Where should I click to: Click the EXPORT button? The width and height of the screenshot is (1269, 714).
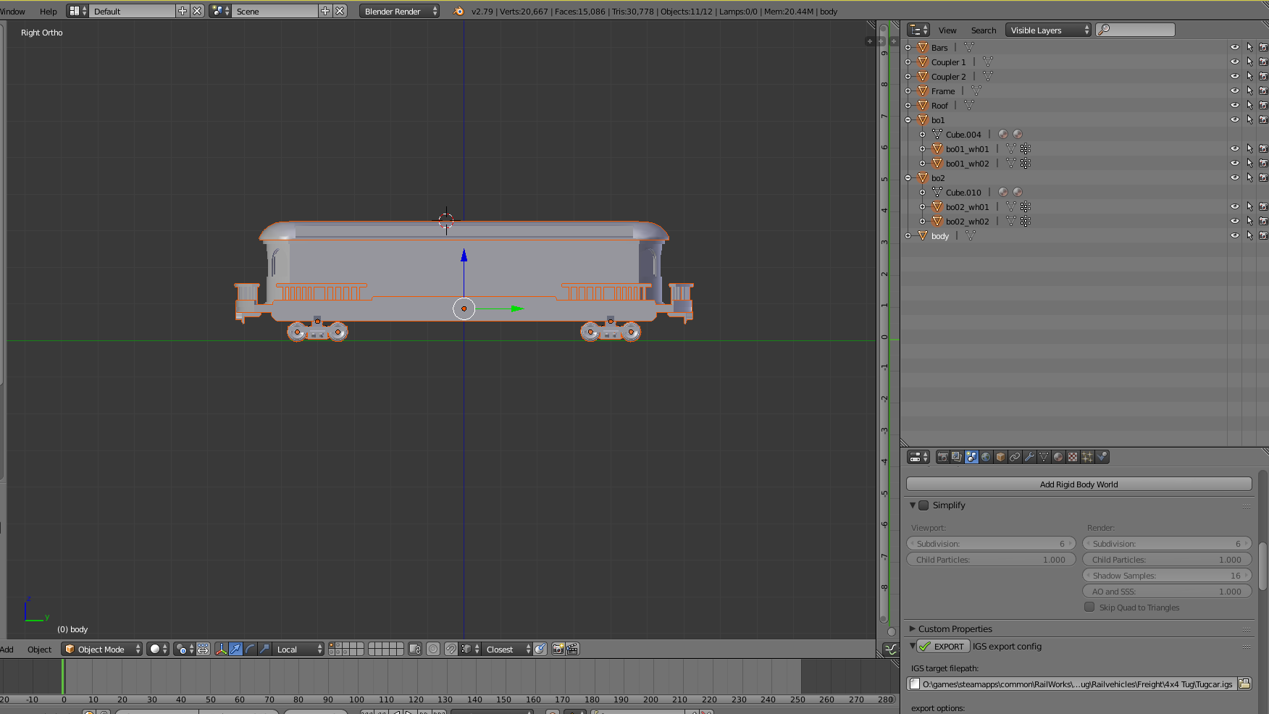[942, 646]
